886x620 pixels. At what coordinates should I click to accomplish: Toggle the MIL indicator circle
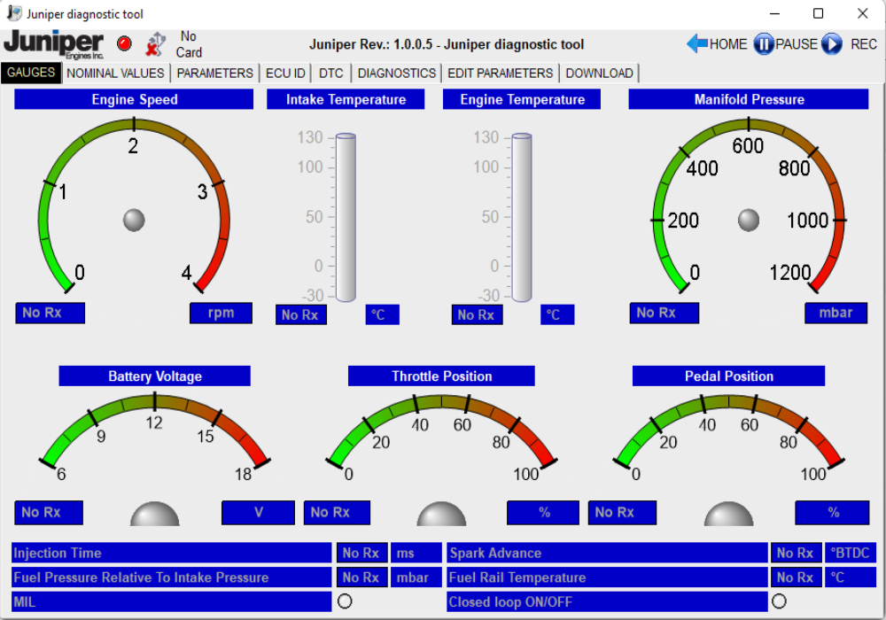[345, 601]
